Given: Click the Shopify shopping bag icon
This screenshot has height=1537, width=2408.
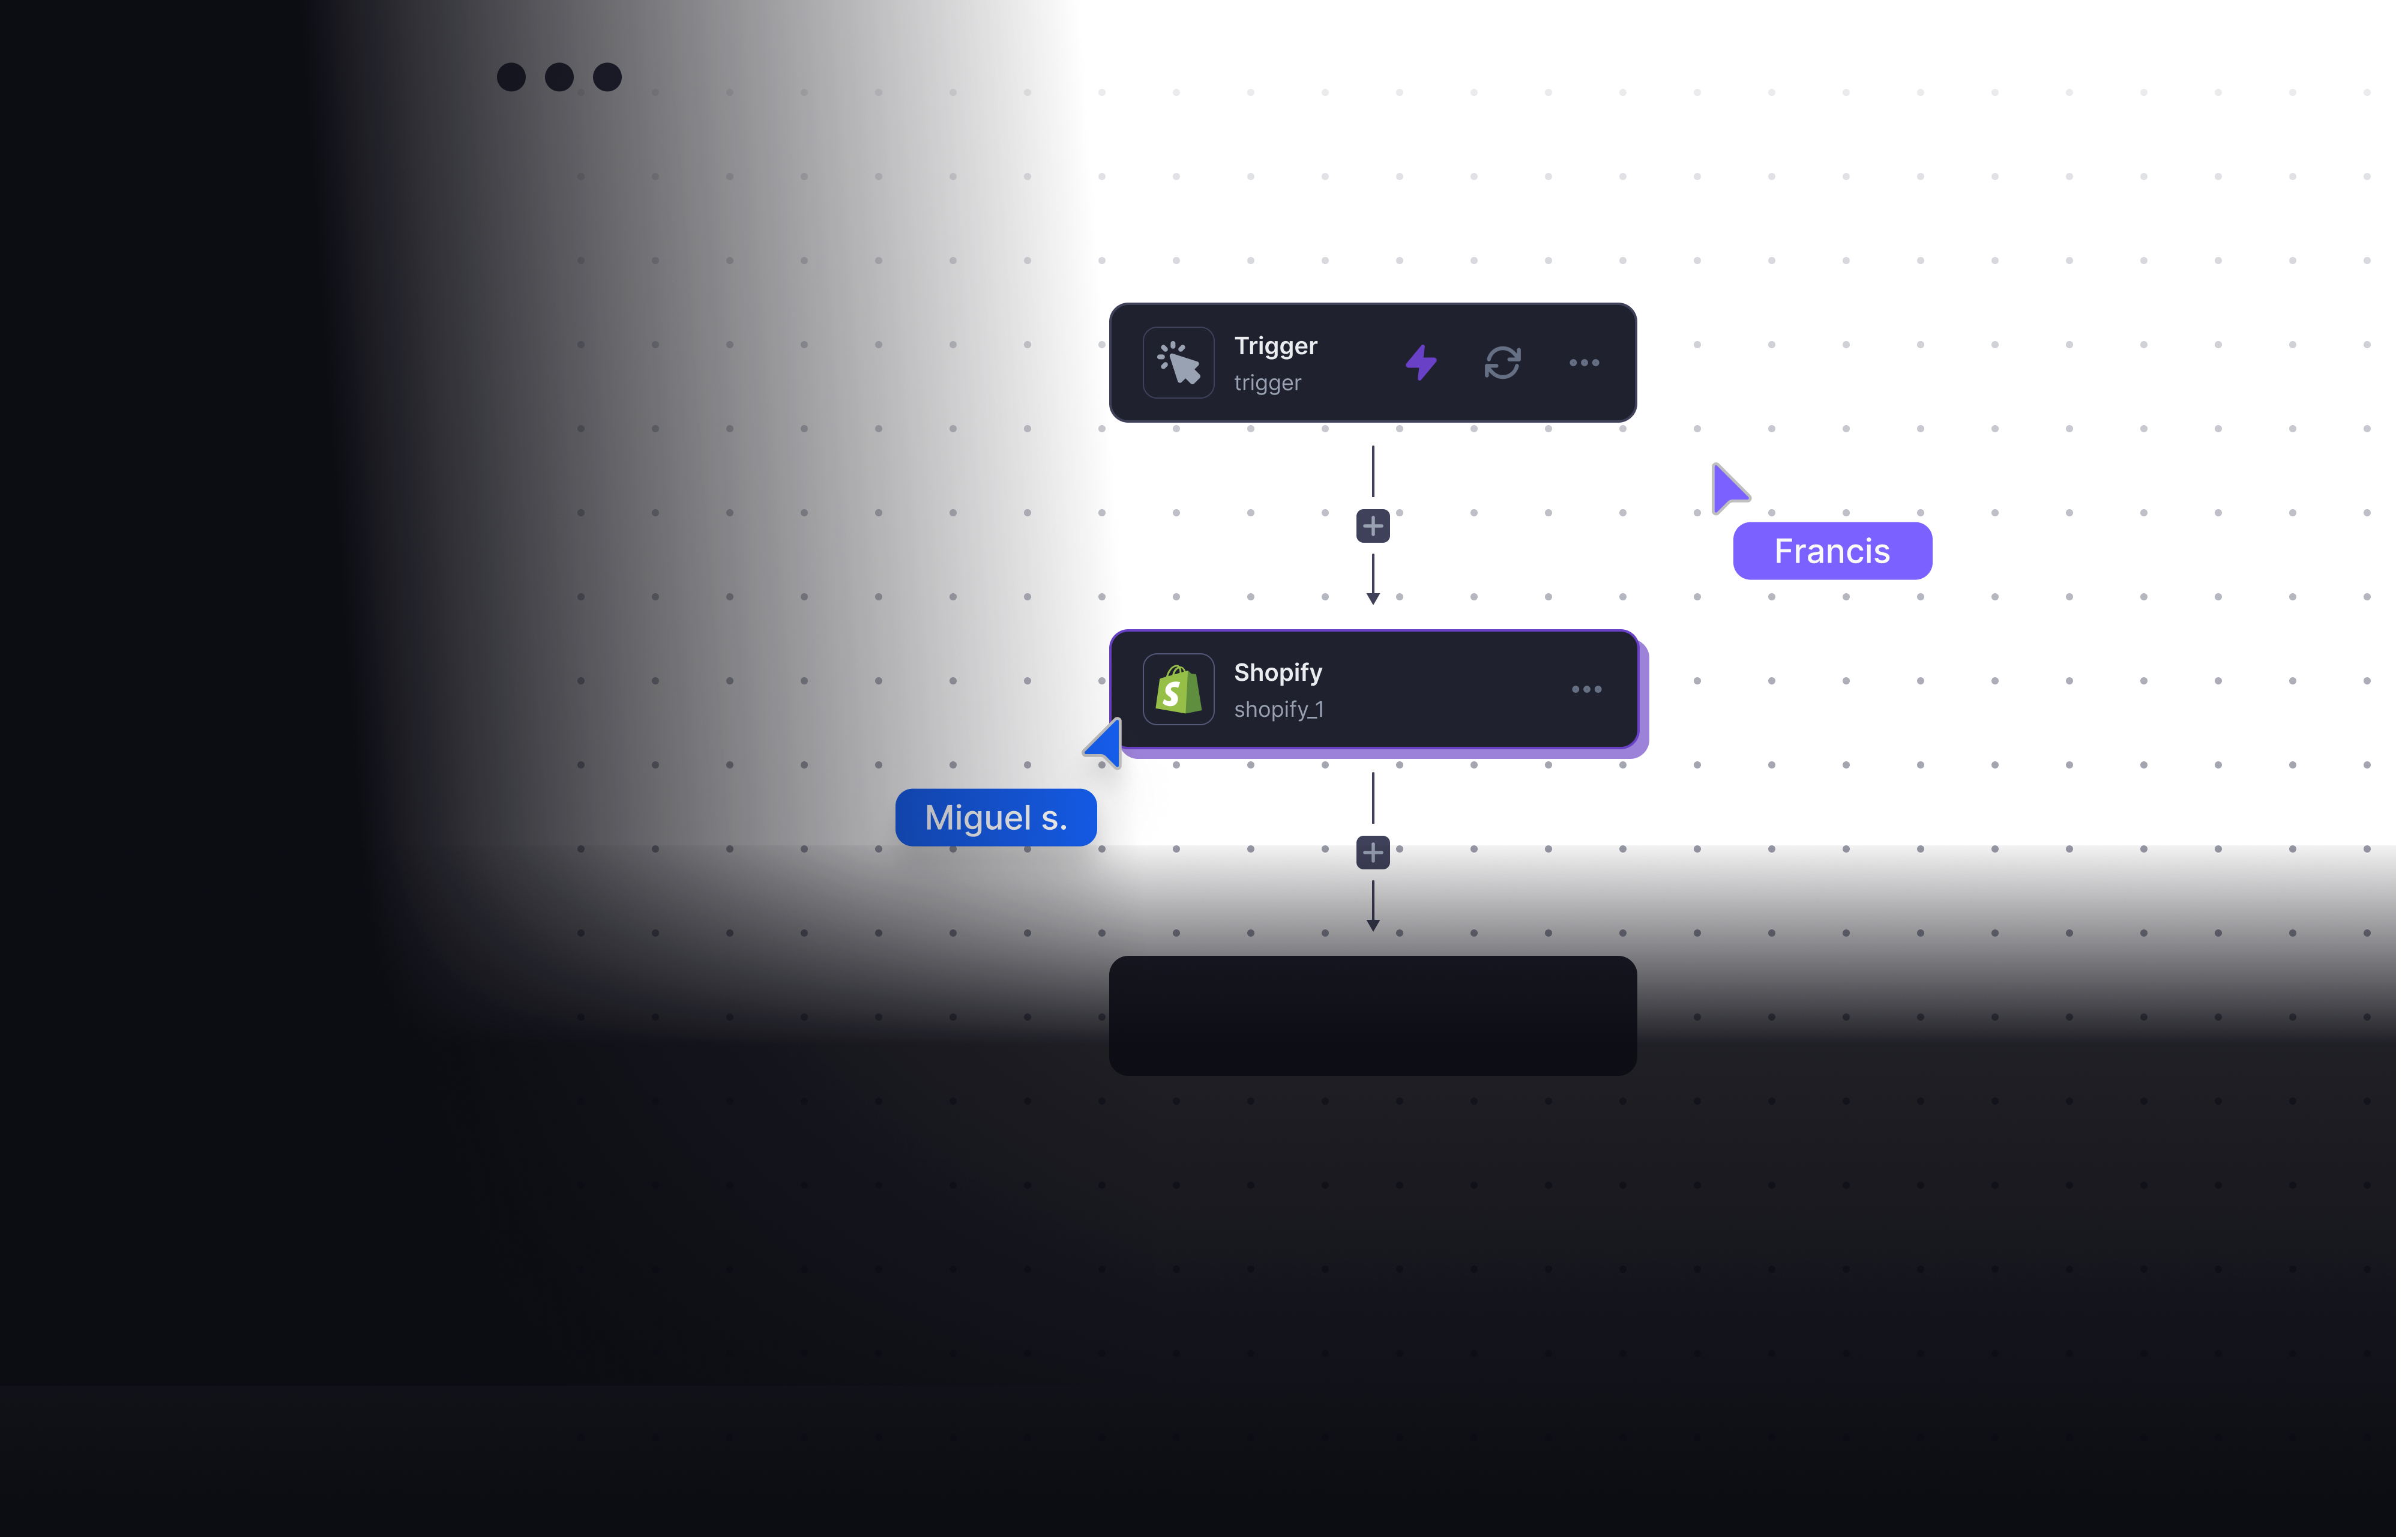Looking at the screenshot, I should point(1178,690).
